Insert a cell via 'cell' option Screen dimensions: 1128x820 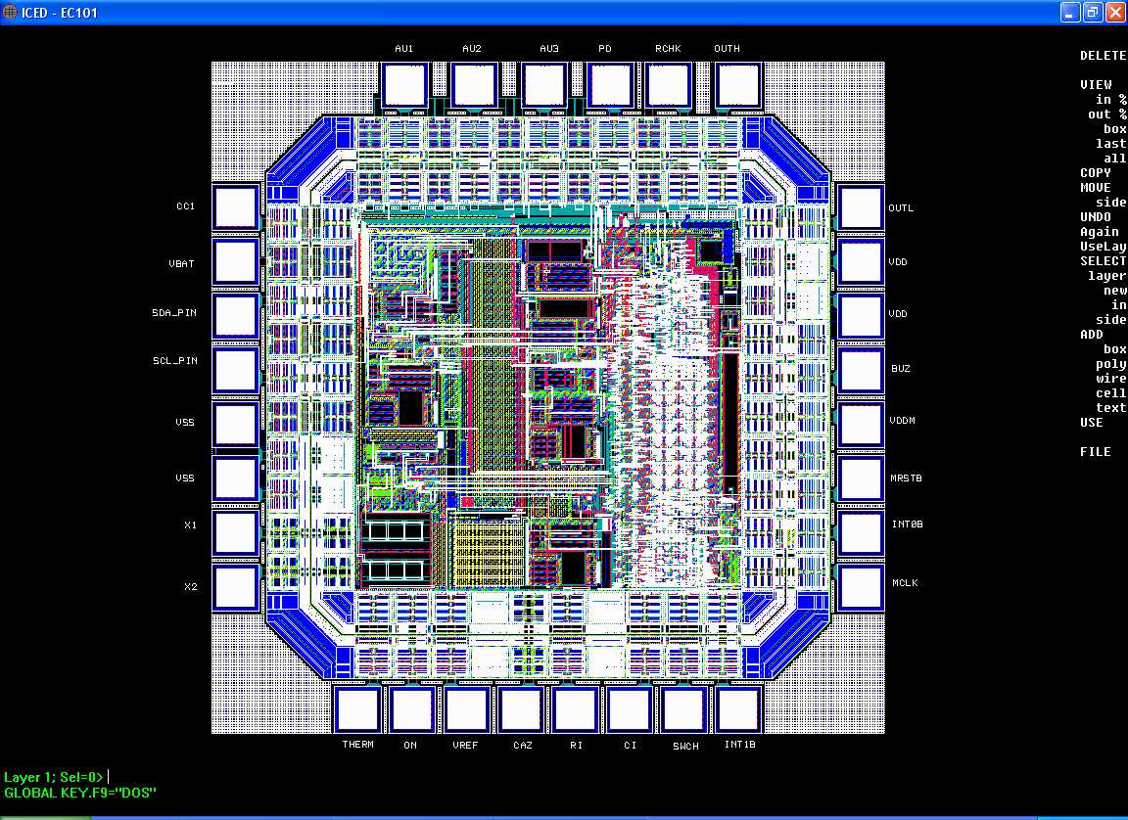tap(1110, 393)
